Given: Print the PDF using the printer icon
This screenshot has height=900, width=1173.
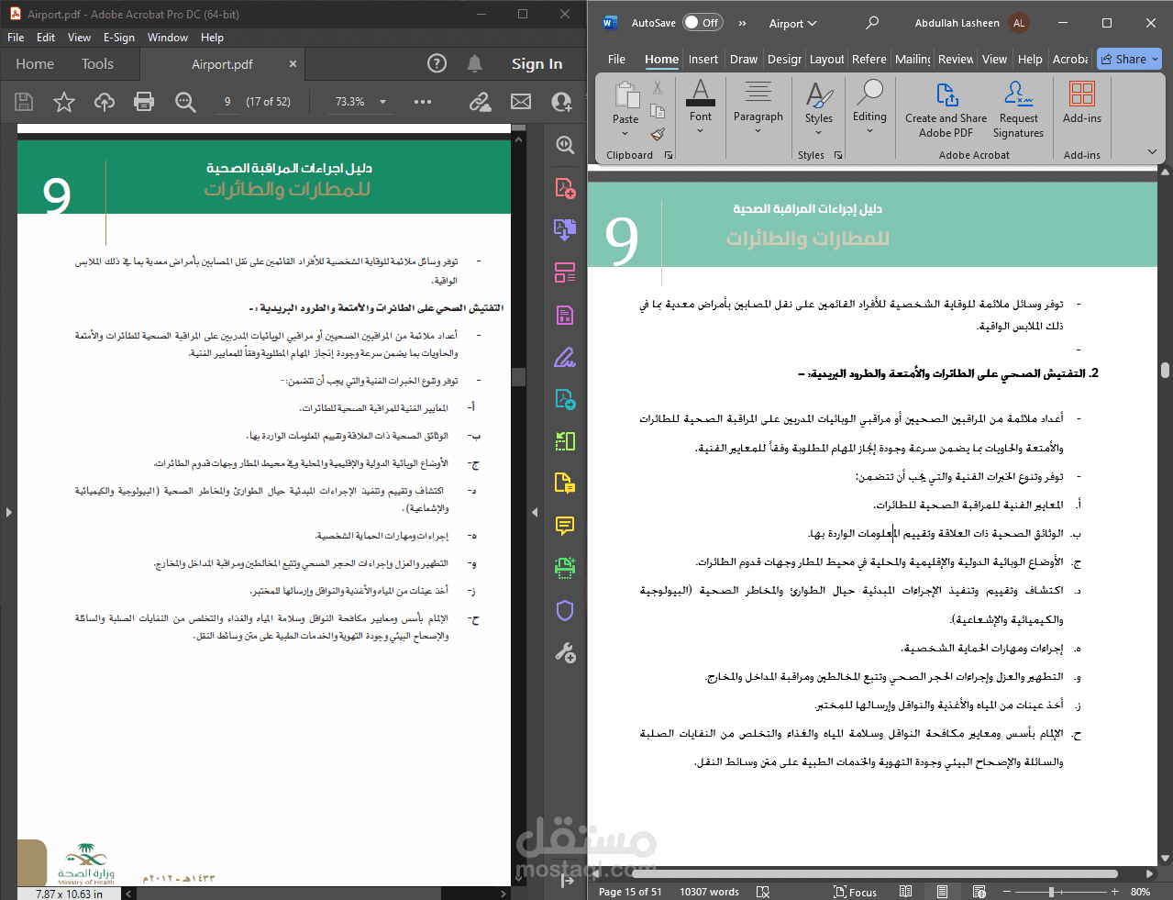Looking at the screenshot, I should pyautogui.click(x=144, y=102).
